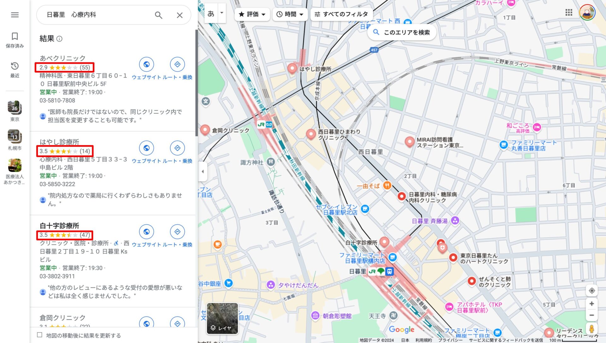
Task: Click the あ input mode button
Action: (x=211, y=13)
